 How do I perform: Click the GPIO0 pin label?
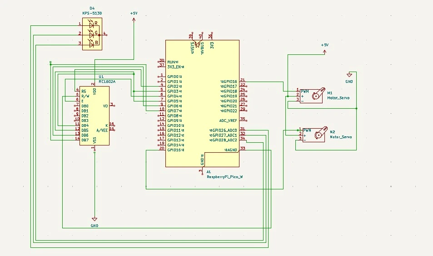pos(174,77)
